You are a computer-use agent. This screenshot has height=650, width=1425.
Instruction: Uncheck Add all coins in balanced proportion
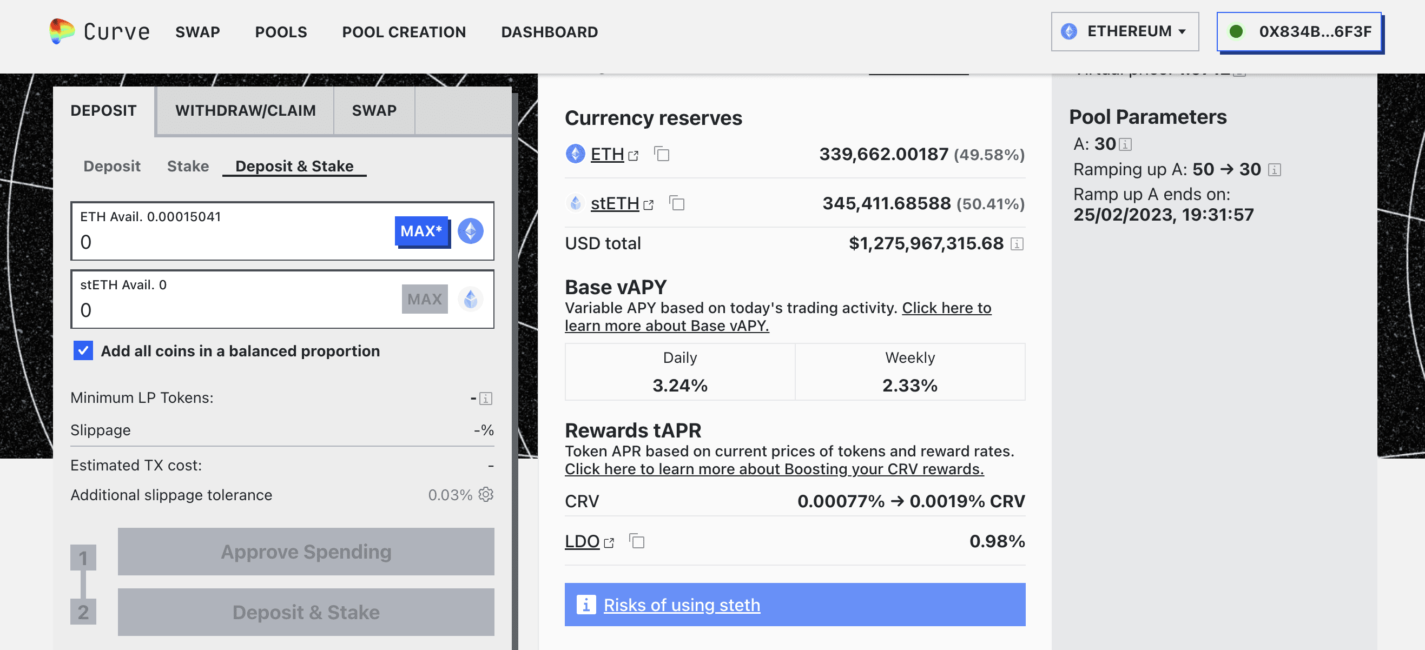pos(83,350)
